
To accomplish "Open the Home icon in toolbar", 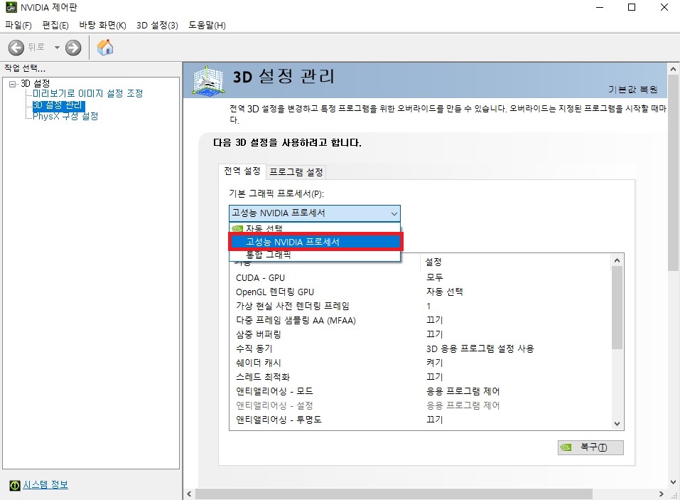I will pos(105,48).
